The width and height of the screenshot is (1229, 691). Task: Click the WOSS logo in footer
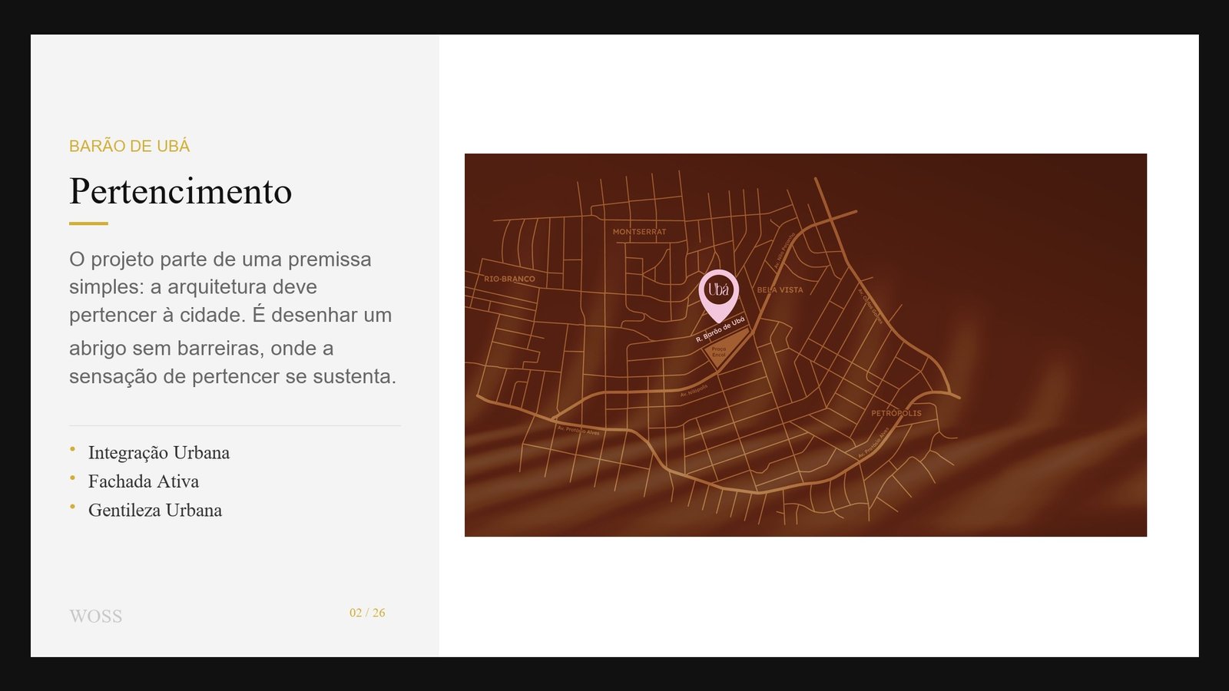pyautogui.click(x=95, y=617)
